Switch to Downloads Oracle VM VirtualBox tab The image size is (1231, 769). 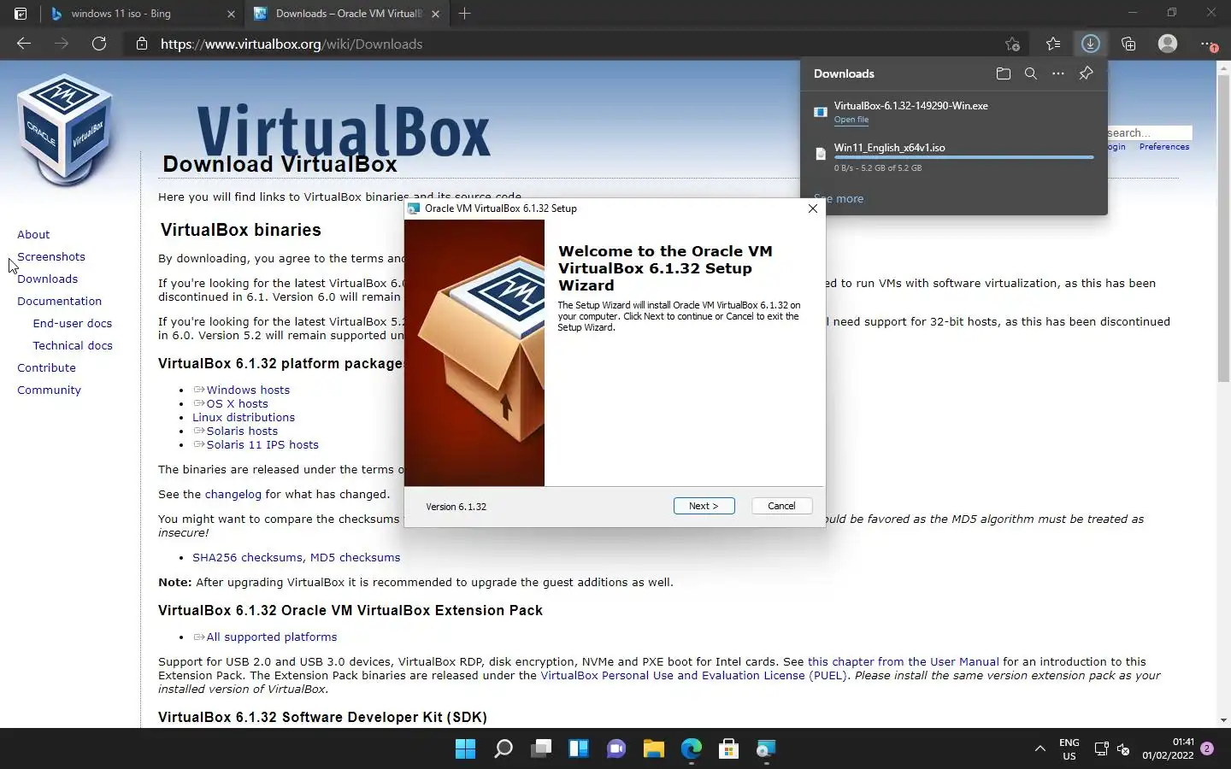click(347, 14)
